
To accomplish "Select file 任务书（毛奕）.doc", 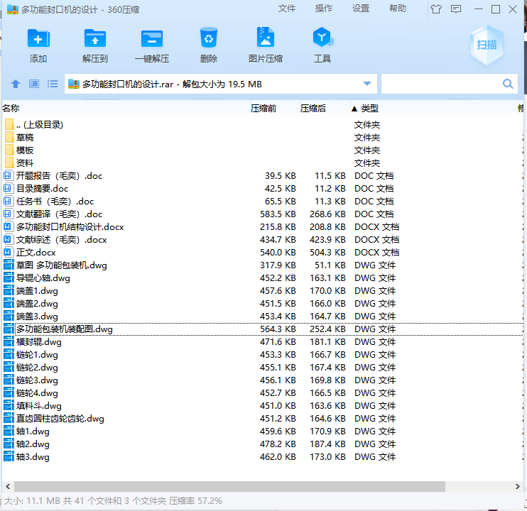I will (x=263, y=201).
